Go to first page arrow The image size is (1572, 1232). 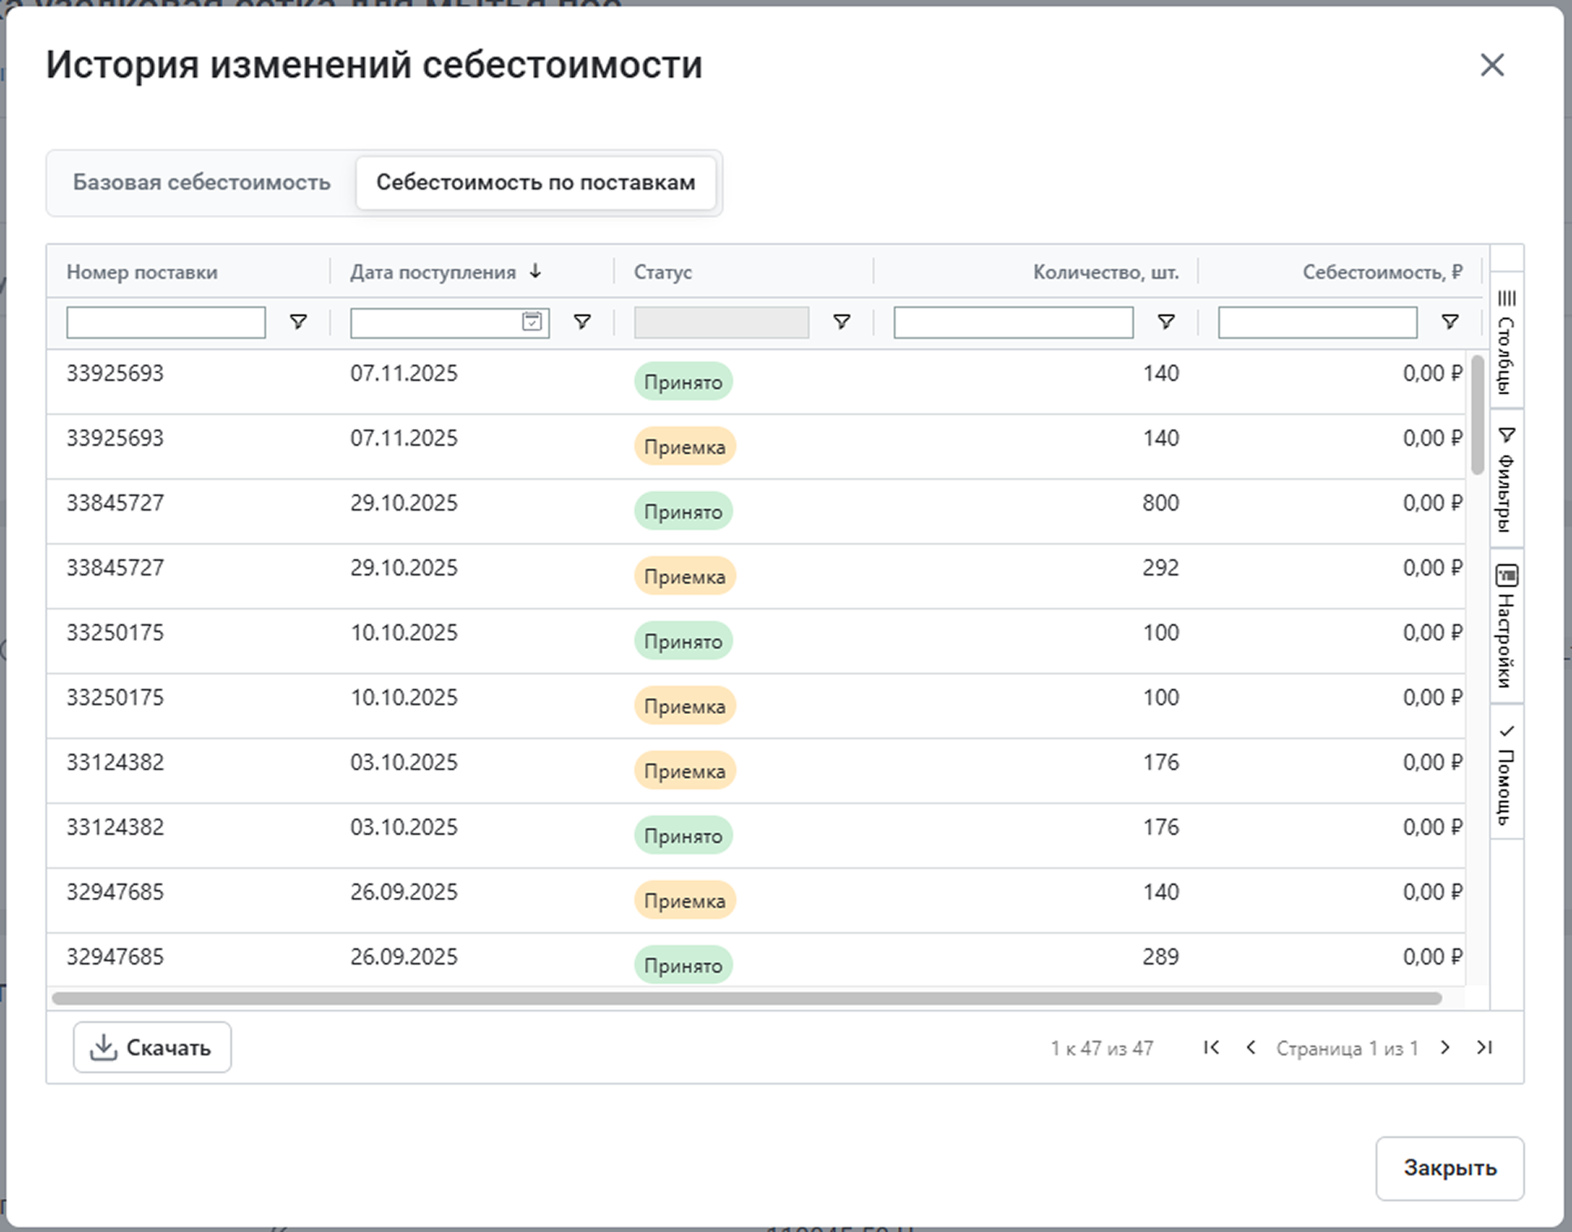(1211, 1047)
